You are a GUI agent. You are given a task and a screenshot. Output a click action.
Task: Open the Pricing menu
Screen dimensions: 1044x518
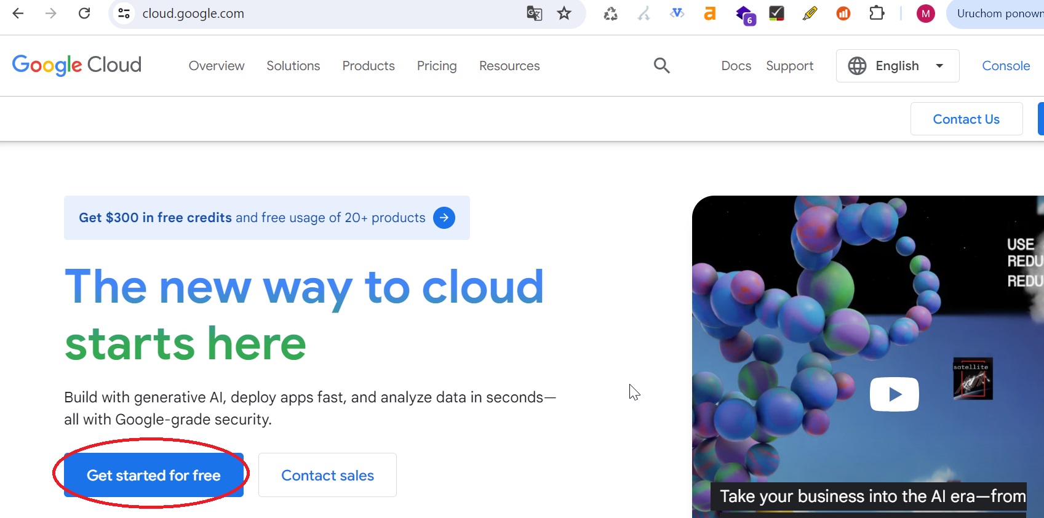click(437, 66)
